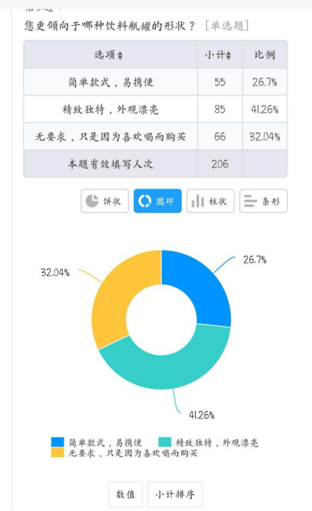Select the 简单款式，易携便 table row
Image resolution: width=312 pixels, height=511 pixels.
click(155, 82)
